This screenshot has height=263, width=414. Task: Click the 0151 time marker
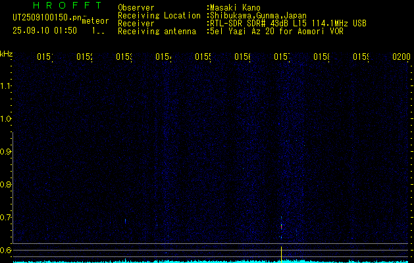[45, 57]
